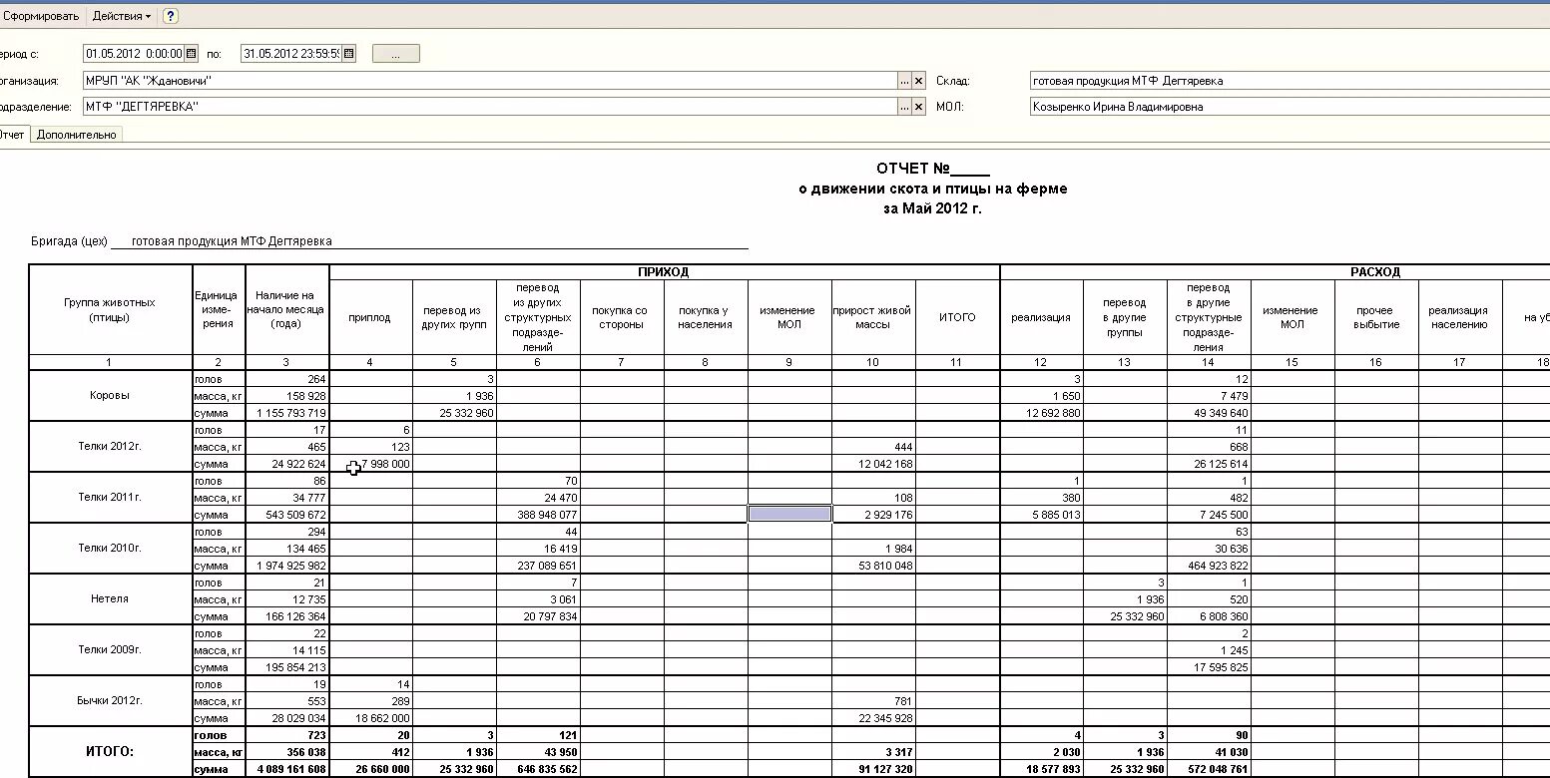Open calendar picker for period end date
Image resolution: width=1550 pixels, height=778 pixels.
[349, 54]
